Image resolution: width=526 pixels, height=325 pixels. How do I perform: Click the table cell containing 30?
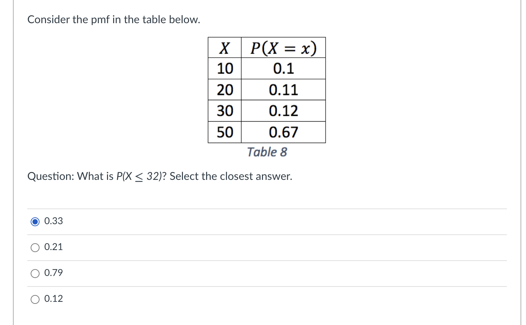(225, 111)
